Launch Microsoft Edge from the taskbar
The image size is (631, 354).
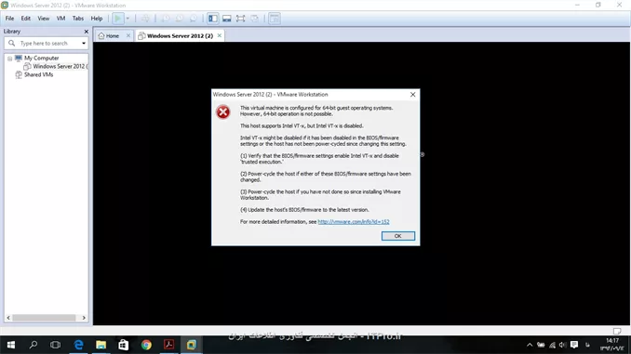[x=78, y=345]
